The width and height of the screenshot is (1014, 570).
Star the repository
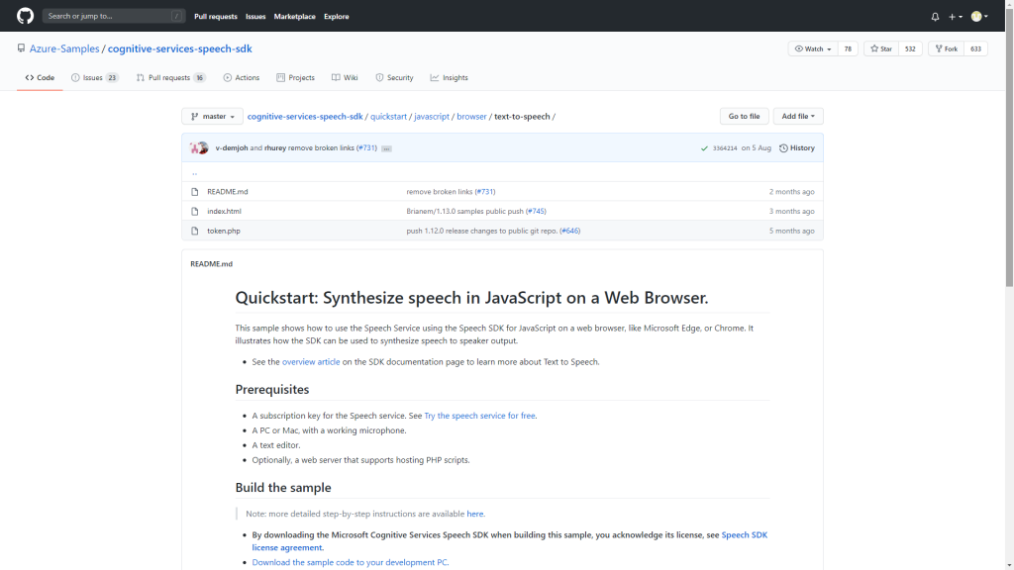pyautogui.click(x=880, y=48)
